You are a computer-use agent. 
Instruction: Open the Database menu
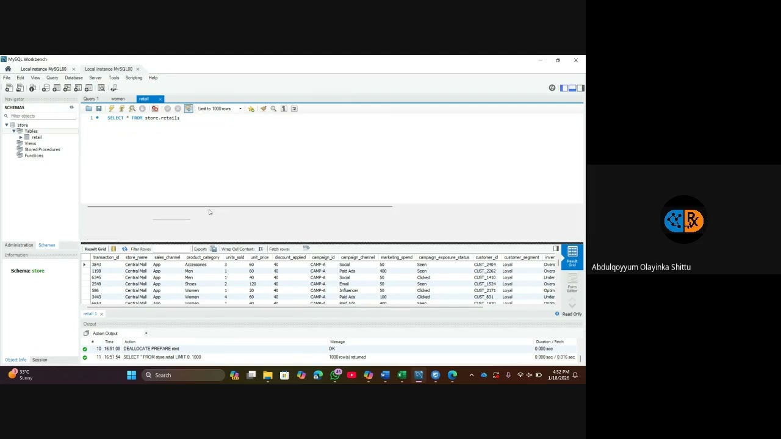coord(73,78)
